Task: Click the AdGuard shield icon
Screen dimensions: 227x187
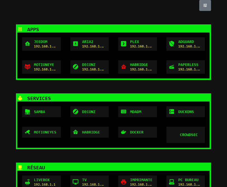Action: pos(172,44)
